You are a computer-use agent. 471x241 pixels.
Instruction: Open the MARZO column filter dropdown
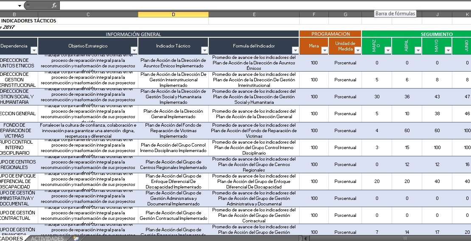point(388,50)
